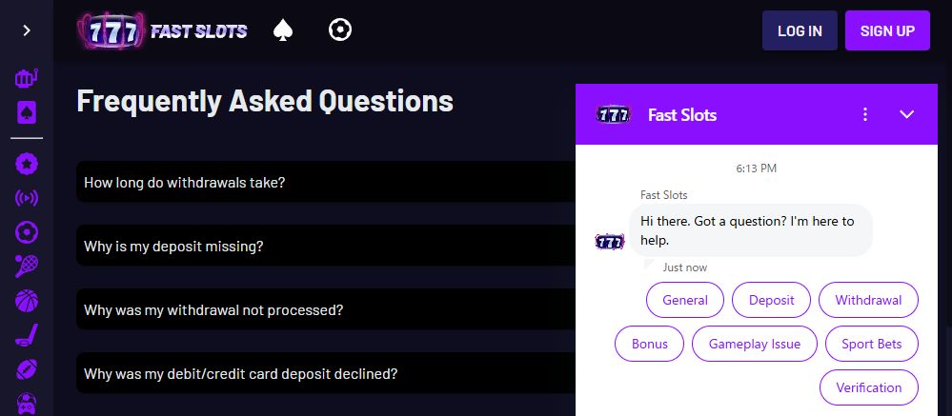Image resolution: width=952 pixels, height=416 pixels.
Task: Select the playing card icon in the sidebar
Action: pyautogui.click(x=27, y=113)
